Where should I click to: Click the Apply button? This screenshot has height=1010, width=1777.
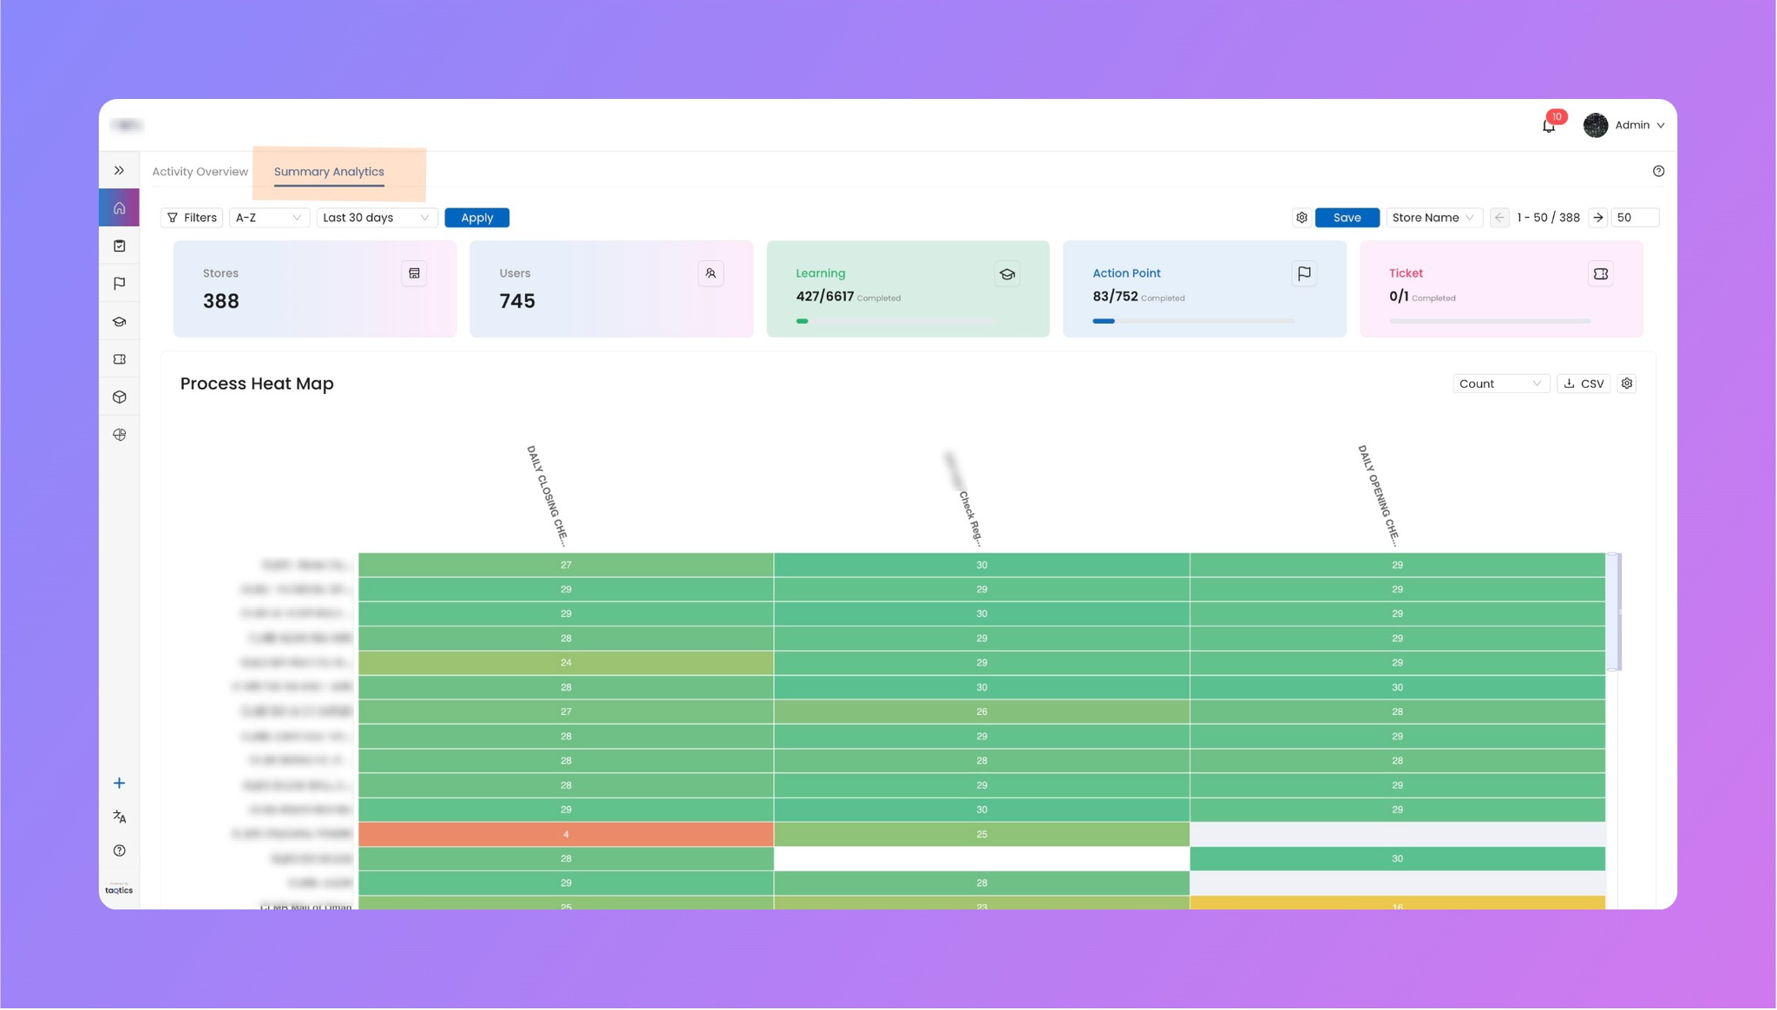pyautogui.click(x=476, y=218)
